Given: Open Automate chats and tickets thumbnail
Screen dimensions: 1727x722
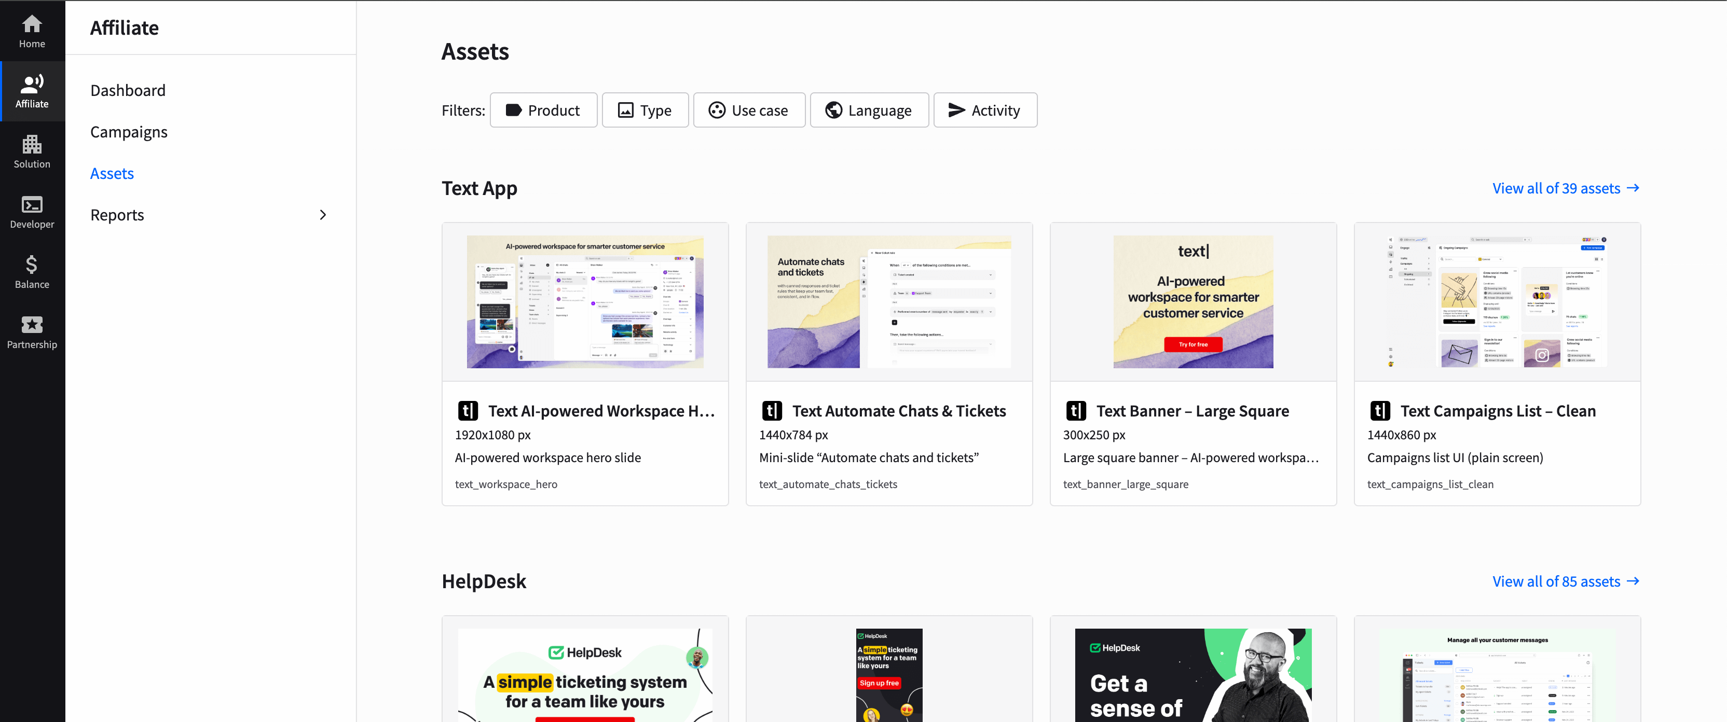Looking at the screenshot, I should 889,302.
